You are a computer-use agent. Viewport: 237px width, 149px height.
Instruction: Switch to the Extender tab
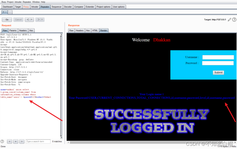[90, 7]
